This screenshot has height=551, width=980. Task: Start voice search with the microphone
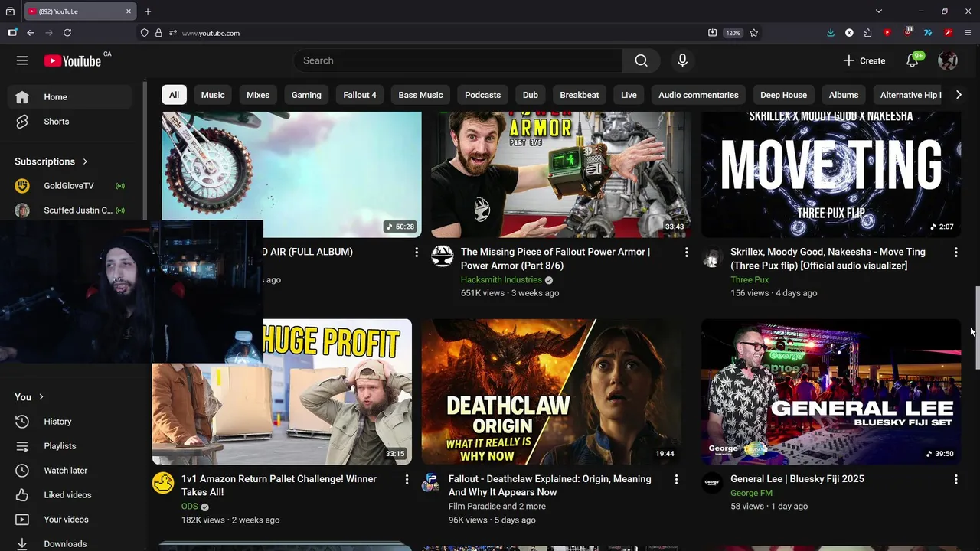(682, 60)
